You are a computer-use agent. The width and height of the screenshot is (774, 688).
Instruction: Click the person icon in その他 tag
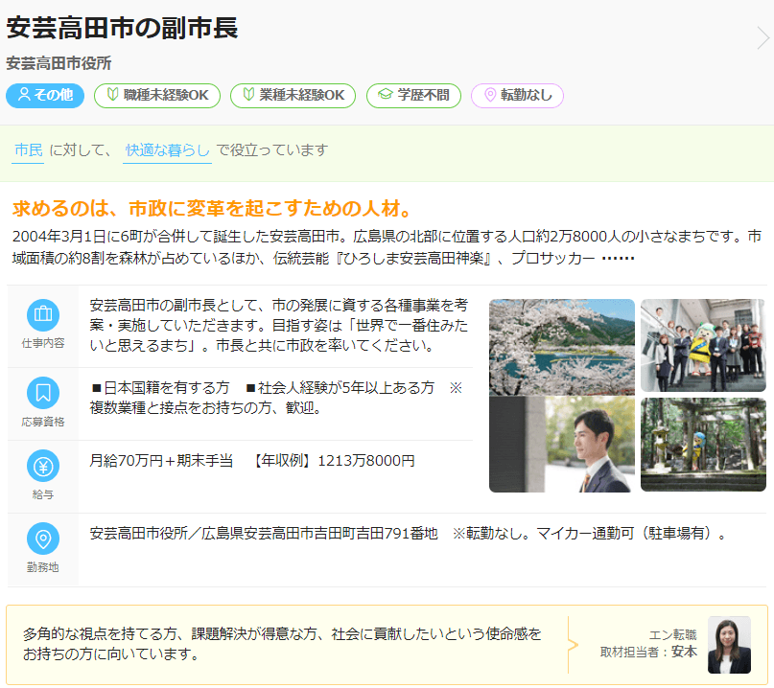coord(24,96)
